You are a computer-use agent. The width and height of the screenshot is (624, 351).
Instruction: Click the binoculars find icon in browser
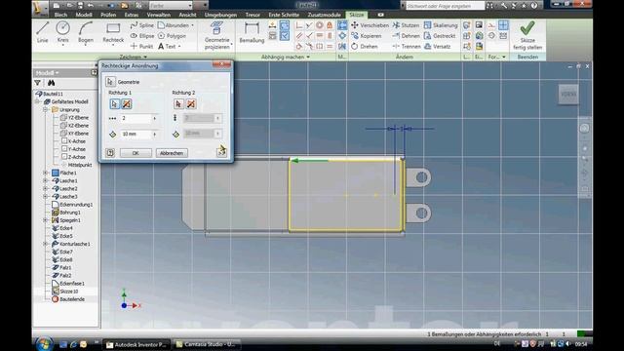pyautogui.click(x=51, y=83)
